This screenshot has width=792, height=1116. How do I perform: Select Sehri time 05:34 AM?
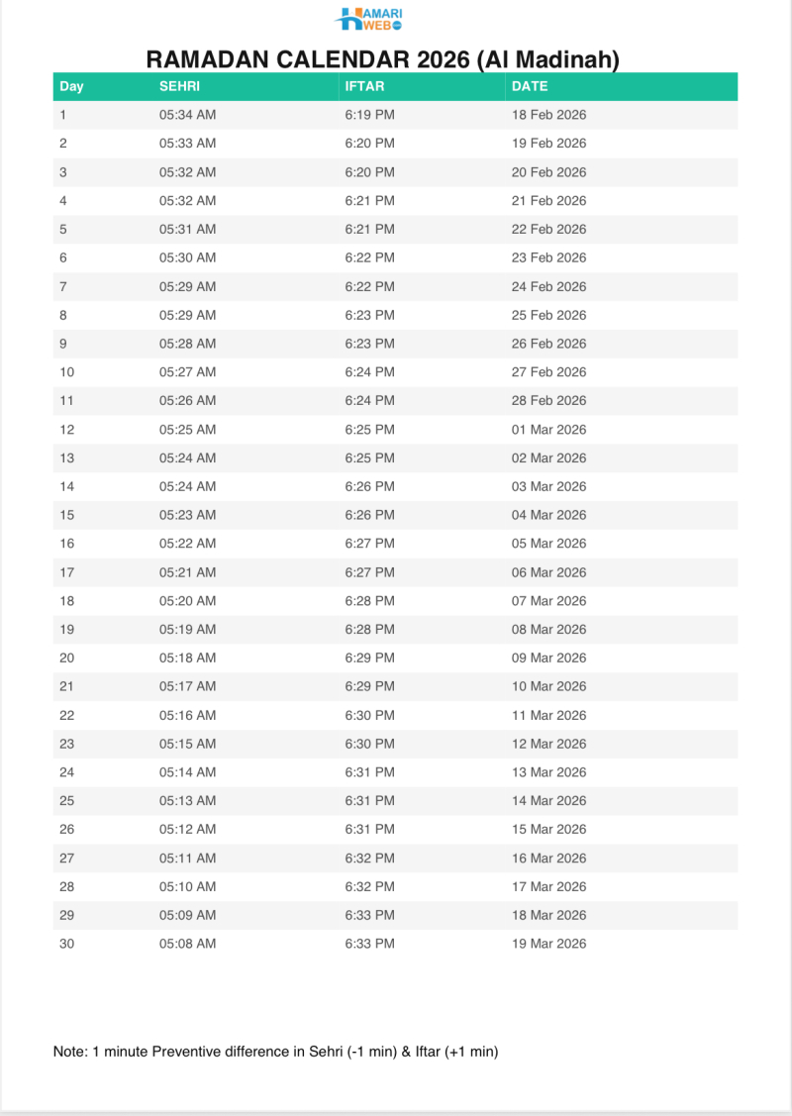point(187,115)
